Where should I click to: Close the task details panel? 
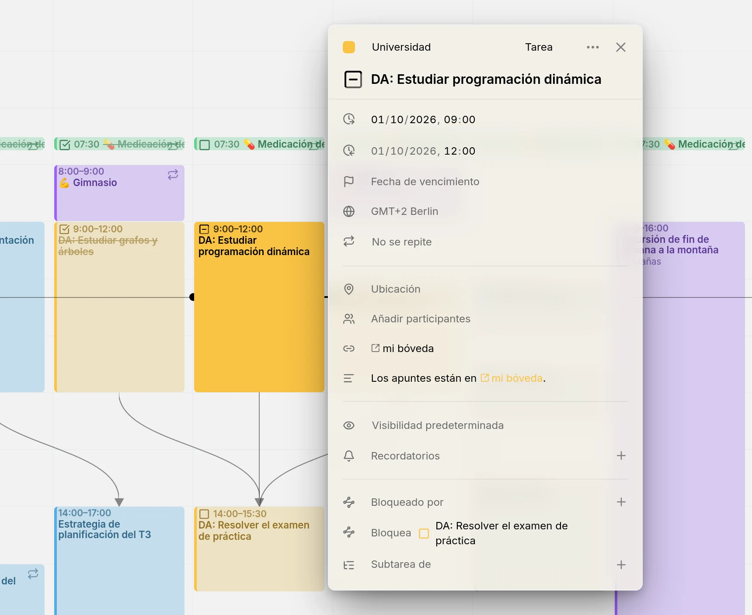tap(620, 47)
